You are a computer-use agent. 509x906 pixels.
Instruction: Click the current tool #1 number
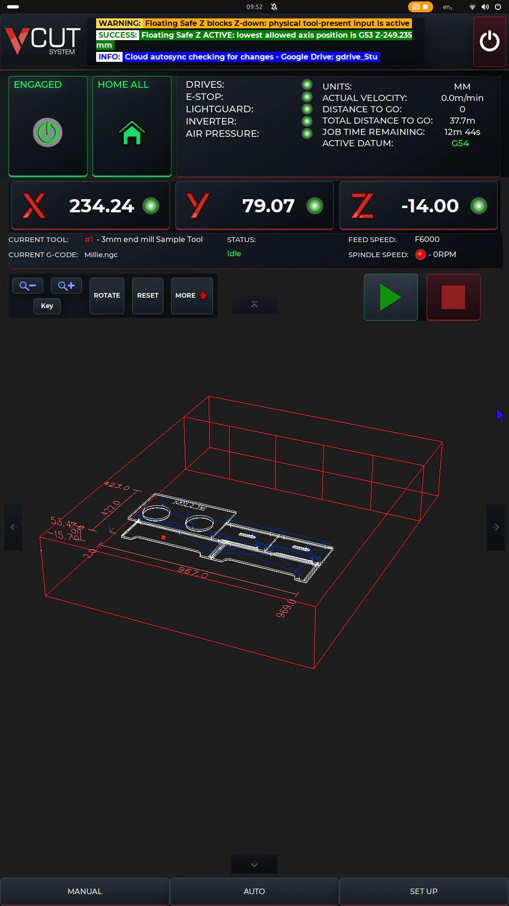point(89,240)
